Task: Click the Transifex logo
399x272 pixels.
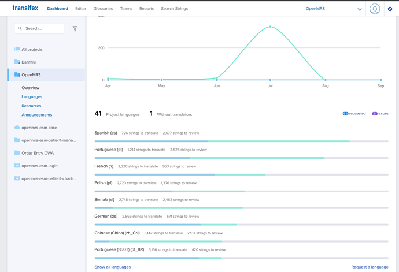Action: tap(25, 8)
